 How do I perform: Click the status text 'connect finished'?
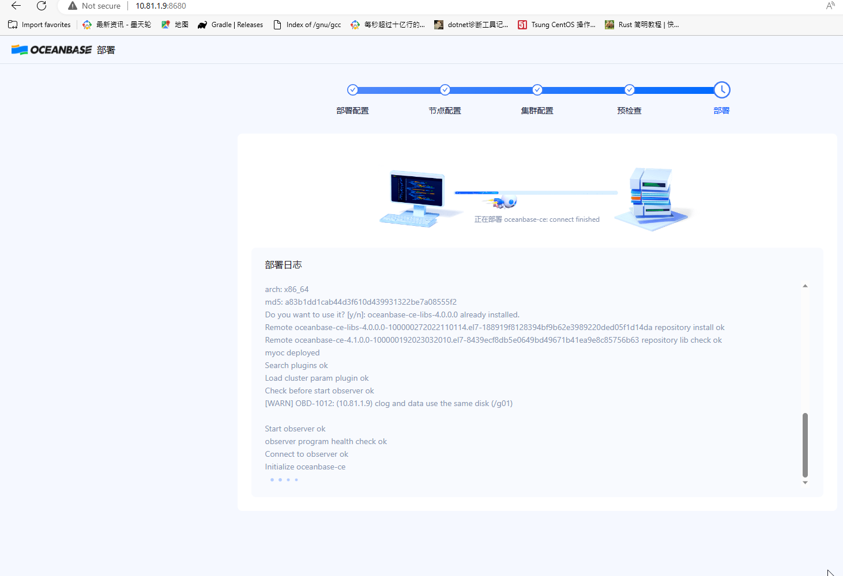pos(574,219)
